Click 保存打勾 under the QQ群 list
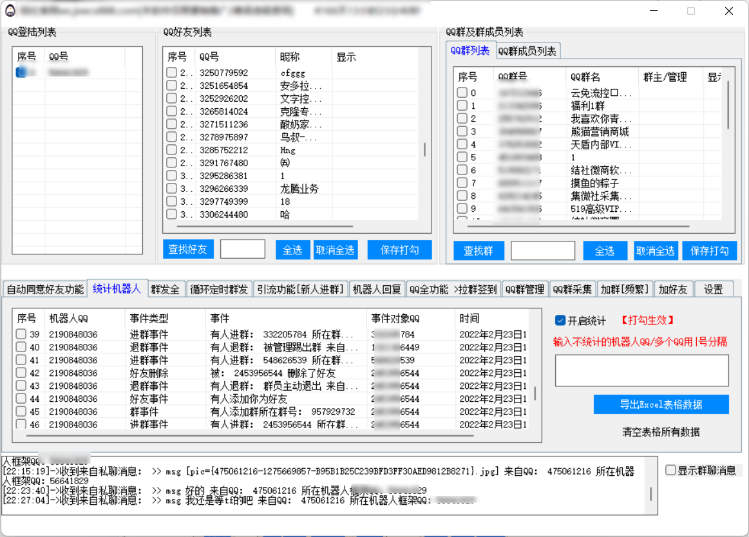The image size is (749, 537). pos(710,250)
